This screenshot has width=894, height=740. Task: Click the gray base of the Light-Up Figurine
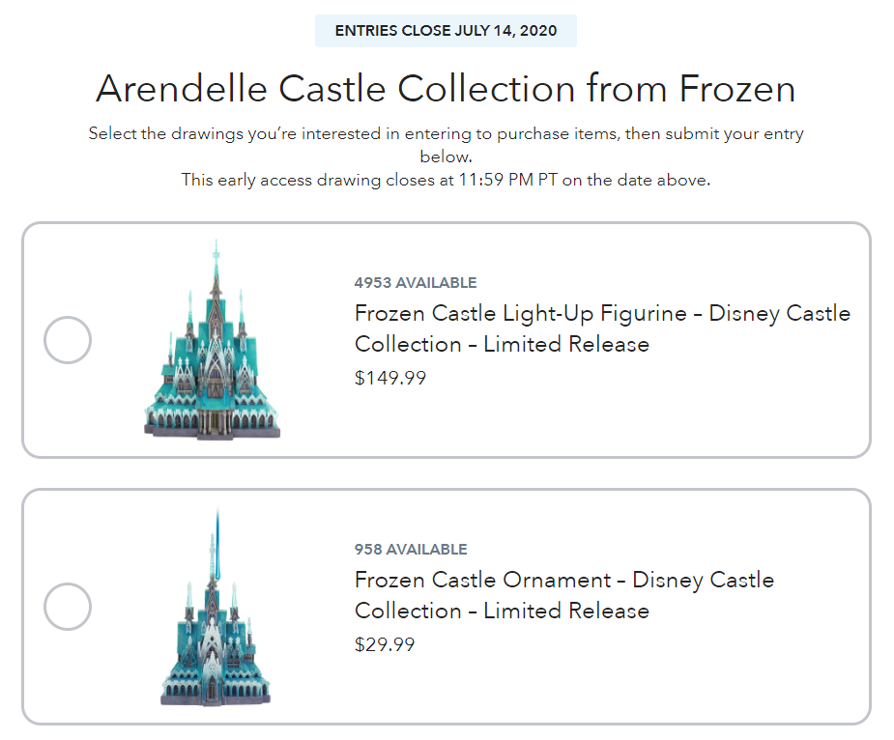point(211,428)
